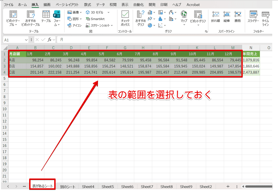Expand the formula bar chevron
The image size is (278, 191).
tap(54, 40)
